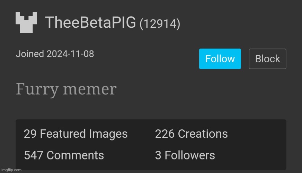Follow the user TheeBetaPIG
This screenshot has height=173, width=302.
(220, 59)
